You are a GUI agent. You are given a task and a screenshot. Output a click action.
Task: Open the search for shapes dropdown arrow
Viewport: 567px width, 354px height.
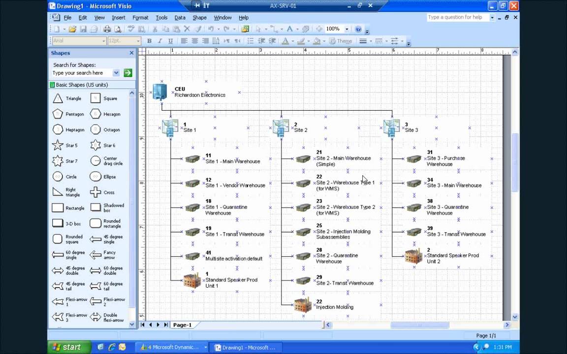click(x=116, y=73)
